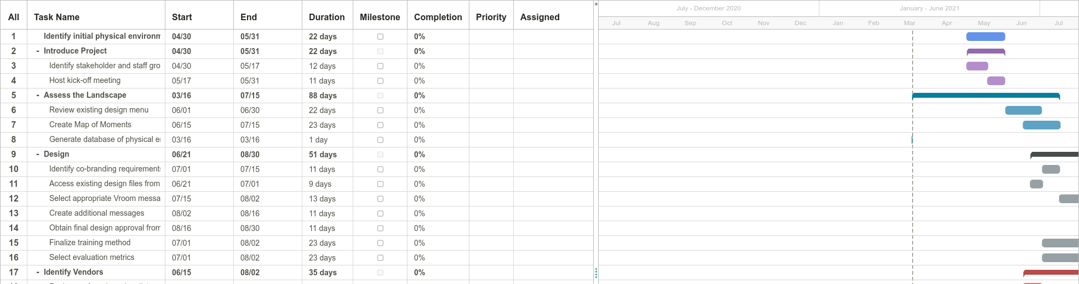Enable milestone for Finalize training method
The width and height of the screenshot is (1079, 284).
[x=380, y=243]
